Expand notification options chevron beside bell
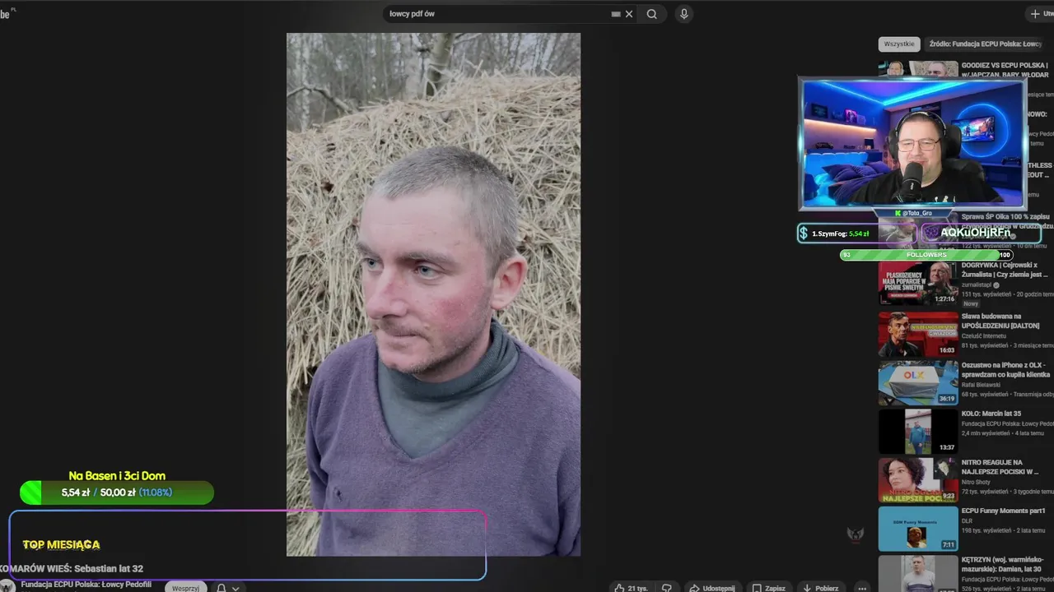Image resolution: width=1054 pixels, height=592 pixels. click(x=236, y=588)
